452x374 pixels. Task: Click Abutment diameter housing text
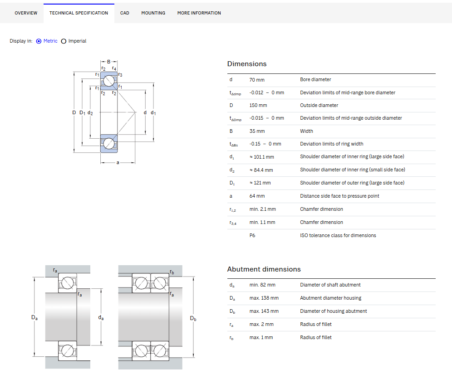[x=330, y=298]
